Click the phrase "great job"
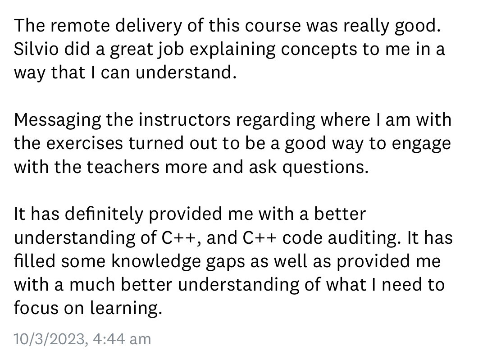This screenshot has width=501, height=360. coord(129,49)
